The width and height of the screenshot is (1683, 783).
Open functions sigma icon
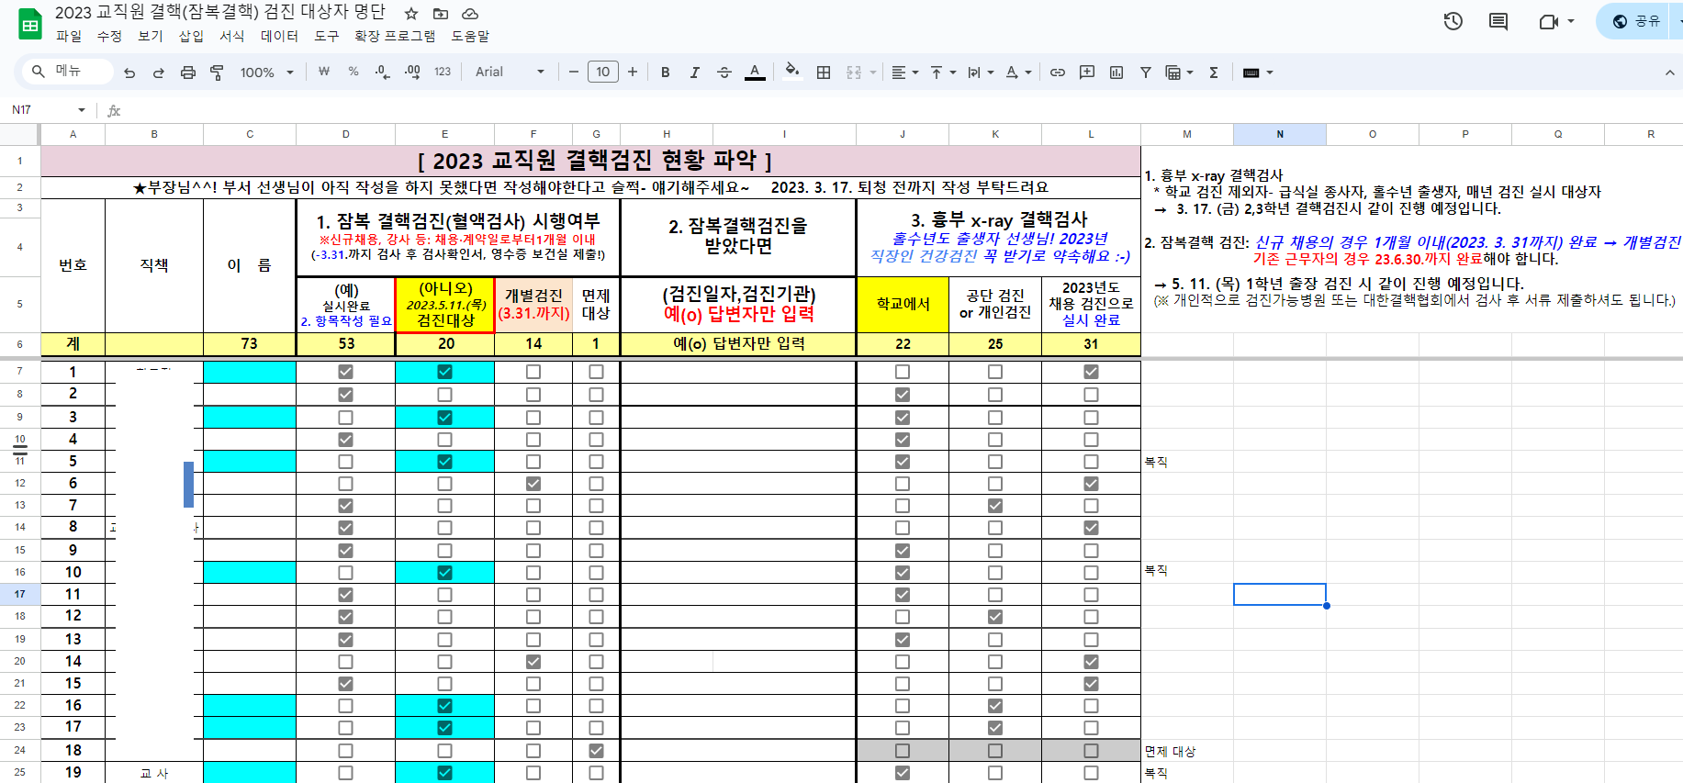pyautogui.click(x=1214, y=73)
